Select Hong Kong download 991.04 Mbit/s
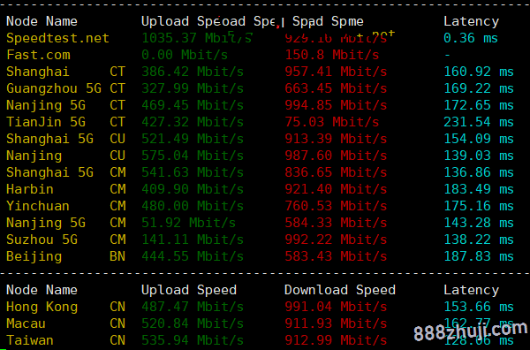The width and height of the screenshot is (530, 350). pos(336,307)
